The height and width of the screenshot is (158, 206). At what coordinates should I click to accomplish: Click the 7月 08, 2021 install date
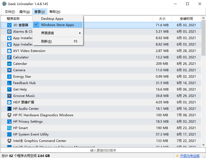(186, 115)
